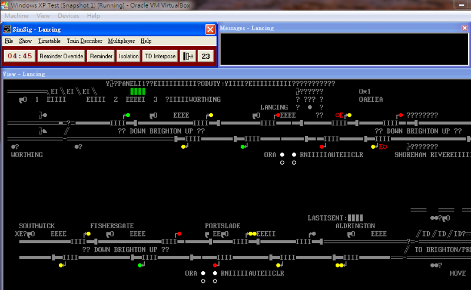
Task: Click the 23 zoom level button
Action: 205,56
